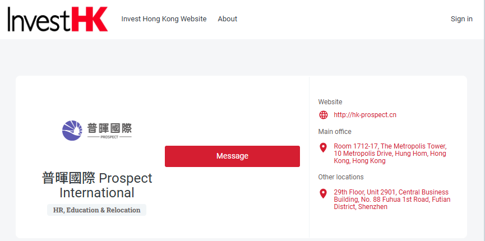Click Sign in
The image size is (485, 241).
click(x=461, y=19)
